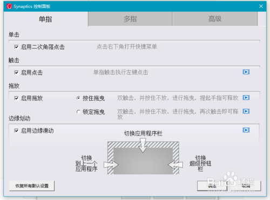The height and width of the screenshot is (200, 270).
Task: Click 切换超级按钮栏 label right of diagram
Action: click(200, 163)
